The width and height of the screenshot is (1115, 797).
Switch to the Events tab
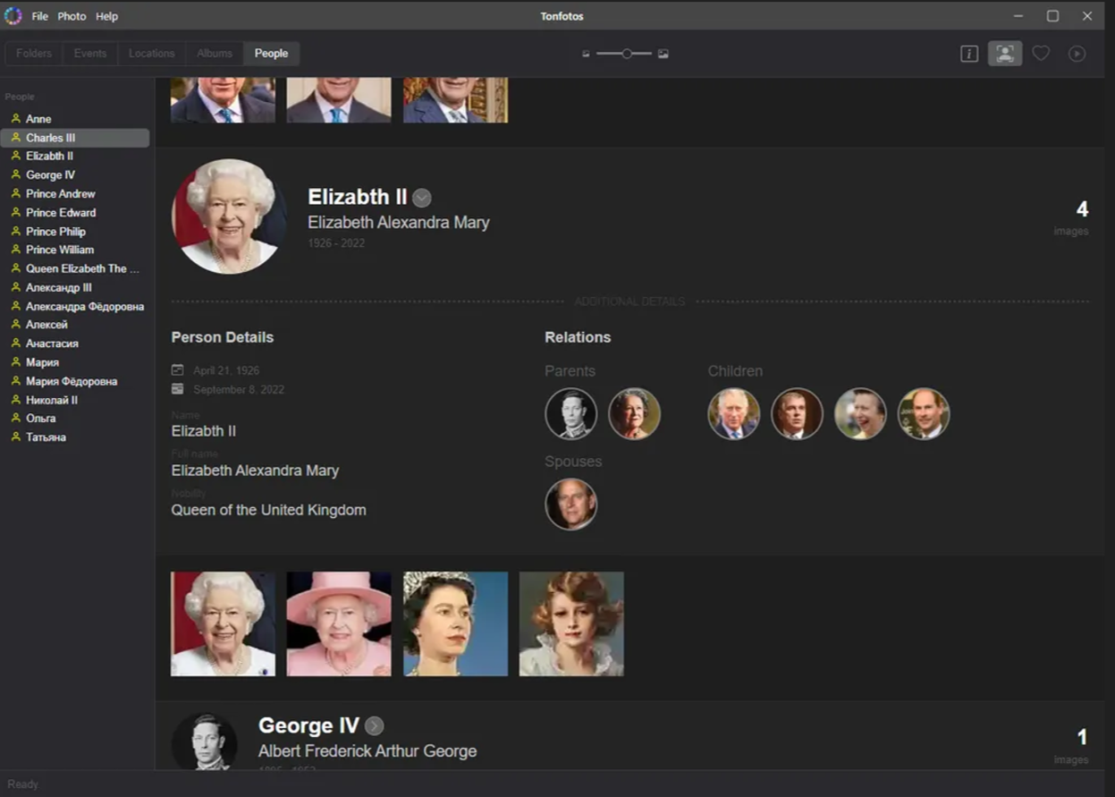point(90,54)
